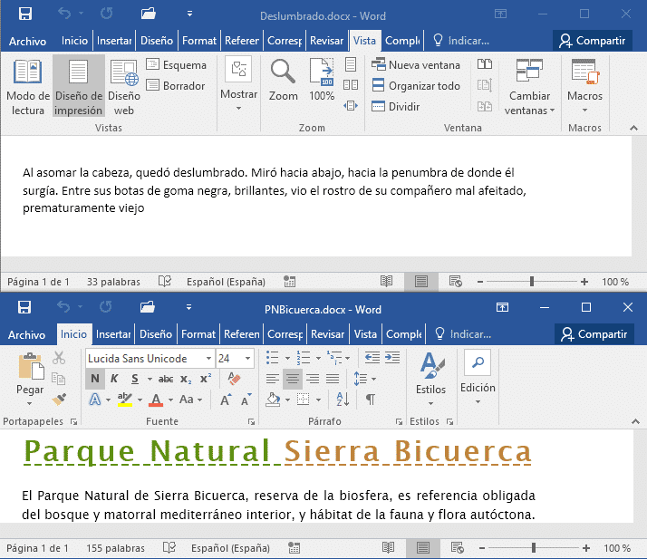Click zoom slider in PNBicuerca status bar
The height and width of the screenshot is (559, 647).
point(534,548)
